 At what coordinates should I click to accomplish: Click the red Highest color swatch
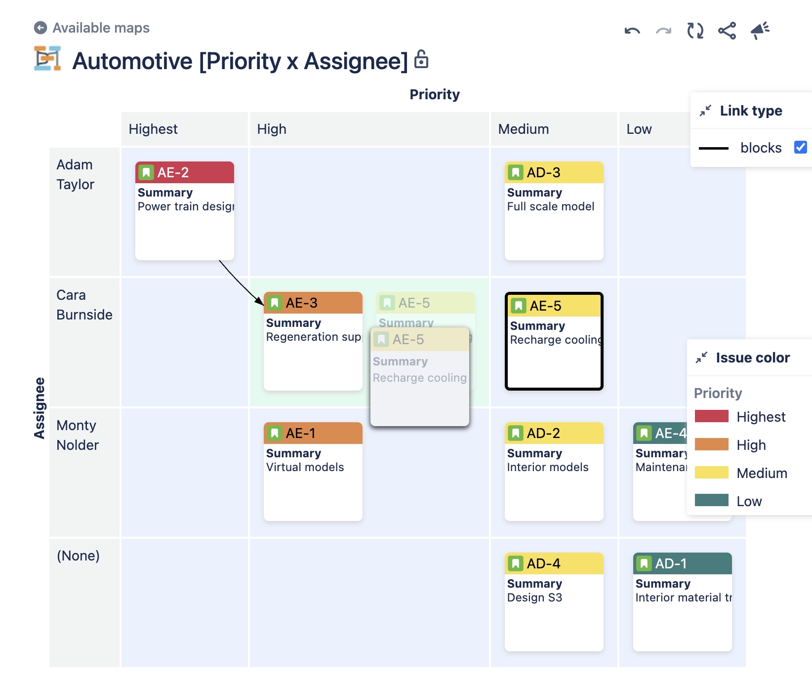(711, 416)
